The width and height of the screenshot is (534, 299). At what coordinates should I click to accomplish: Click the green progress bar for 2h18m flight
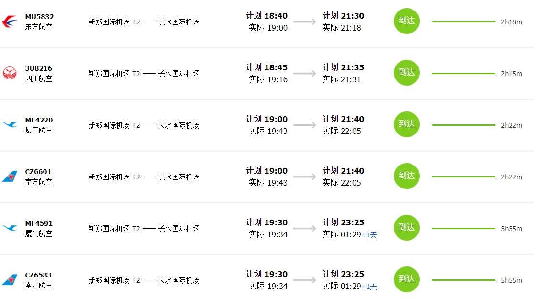click(464, 22)
